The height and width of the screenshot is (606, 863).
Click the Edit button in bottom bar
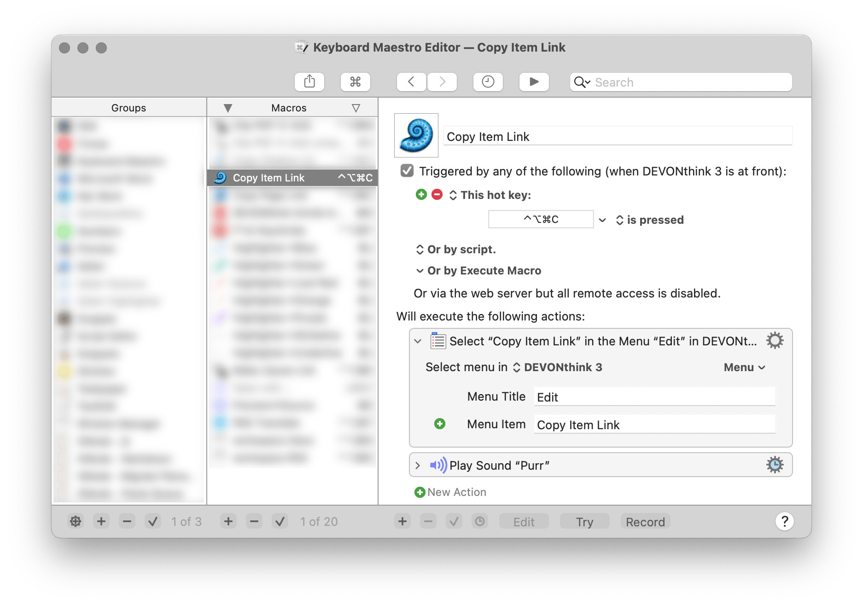pos(524,522)
